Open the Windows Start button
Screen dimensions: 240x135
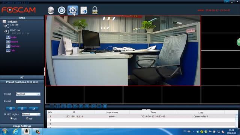pyautogui.click(x=4, y=132)
